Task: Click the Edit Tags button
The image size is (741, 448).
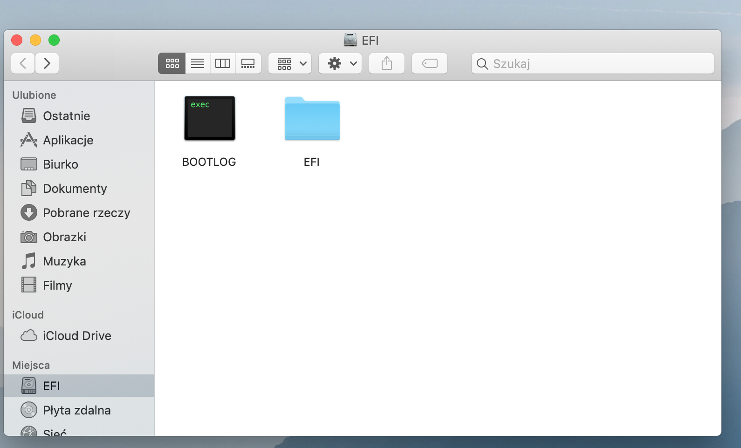Action: (430, 63)
